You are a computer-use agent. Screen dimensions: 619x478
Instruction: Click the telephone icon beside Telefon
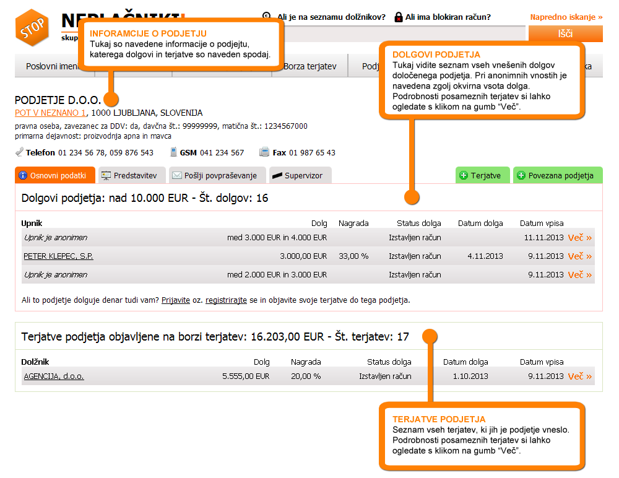point(19,152)
